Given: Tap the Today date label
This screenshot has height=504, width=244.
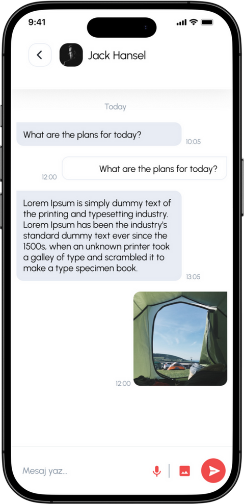Looking at the screenshot, I should [116, 107].
